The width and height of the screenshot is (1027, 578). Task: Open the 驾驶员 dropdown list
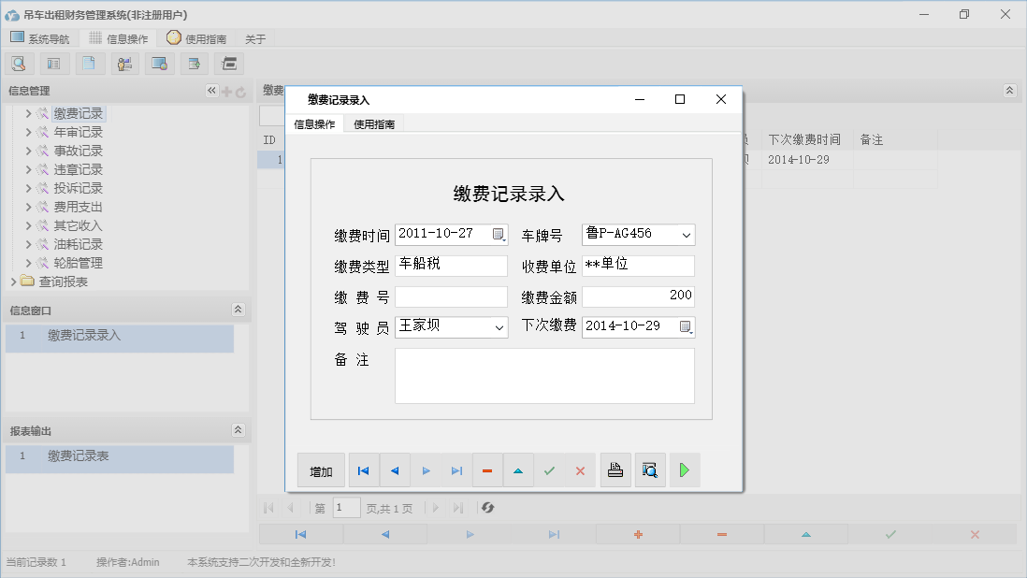pos(499,327)
